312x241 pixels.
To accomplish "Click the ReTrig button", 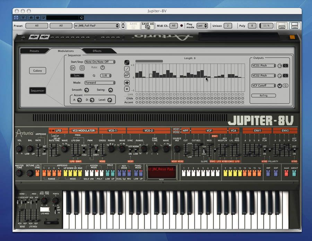I will pyautogui.click(x=263, y=95).
